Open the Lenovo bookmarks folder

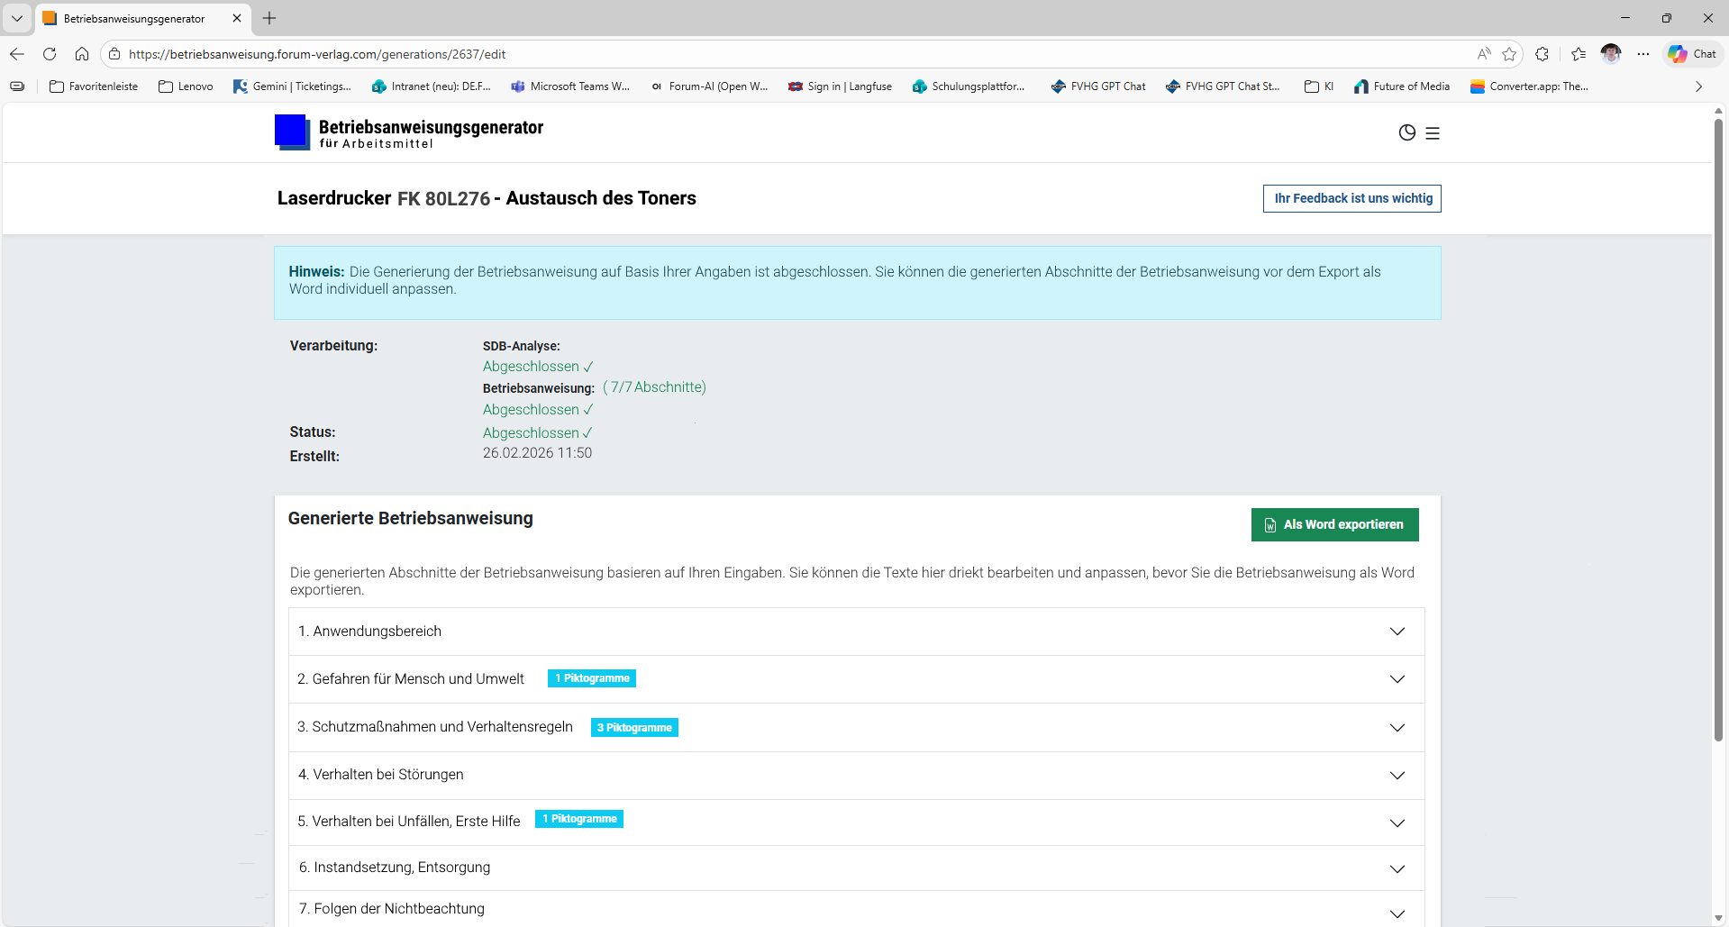(186, 86)
